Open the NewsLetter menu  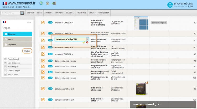(81, 13)
